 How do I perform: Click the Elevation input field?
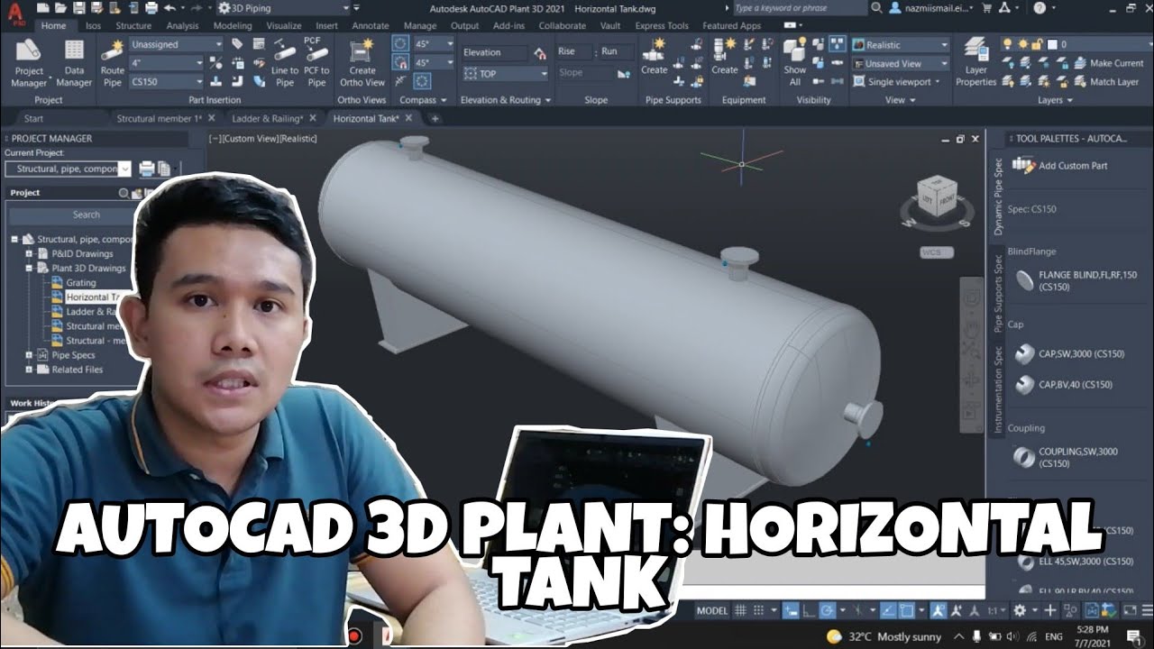[495, 52]
